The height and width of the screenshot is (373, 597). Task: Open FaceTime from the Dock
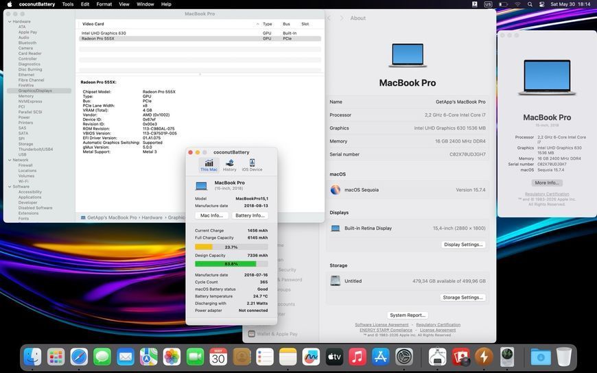(196, 357)
